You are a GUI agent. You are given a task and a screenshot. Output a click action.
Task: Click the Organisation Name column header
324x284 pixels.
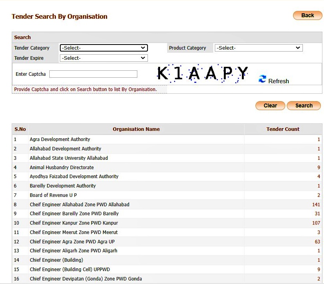(x=136, y=129)
